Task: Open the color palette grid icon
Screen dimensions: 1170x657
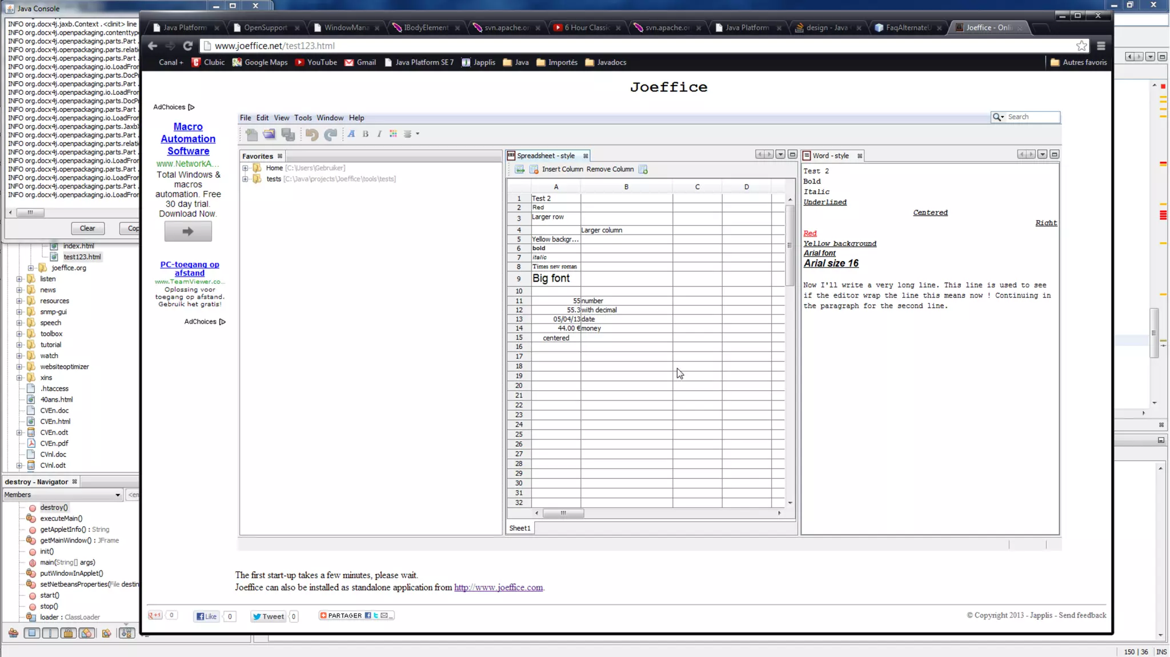Action: pos(393,134)
